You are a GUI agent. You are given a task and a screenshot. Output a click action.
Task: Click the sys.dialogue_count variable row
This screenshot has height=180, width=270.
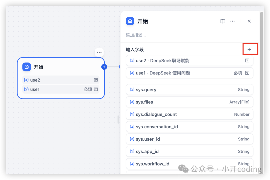[189, 114]
